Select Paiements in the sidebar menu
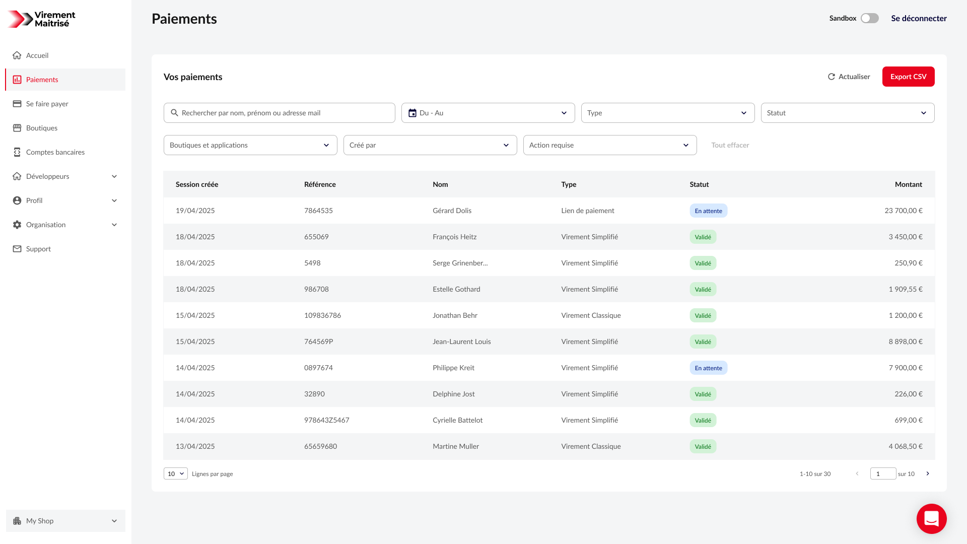 coord(42,80)
